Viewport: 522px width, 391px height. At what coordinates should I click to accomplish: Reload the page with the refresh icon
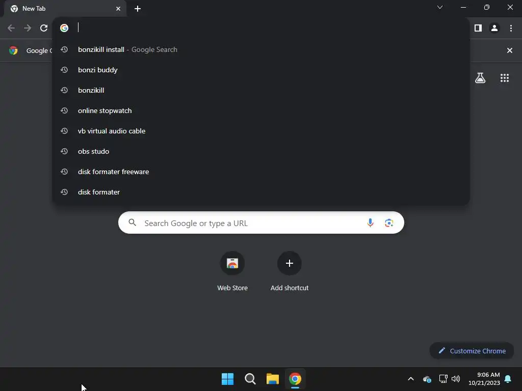44,28
